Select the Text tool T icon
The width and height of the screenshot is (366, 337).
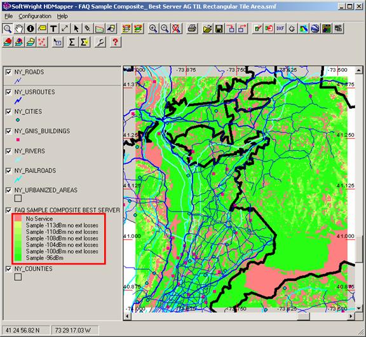tap(53, 29)
